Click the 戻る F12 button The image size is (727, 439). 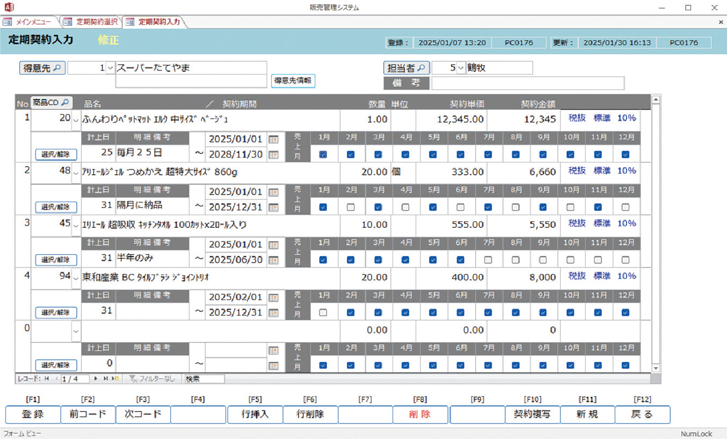click(x=643, y=414)
